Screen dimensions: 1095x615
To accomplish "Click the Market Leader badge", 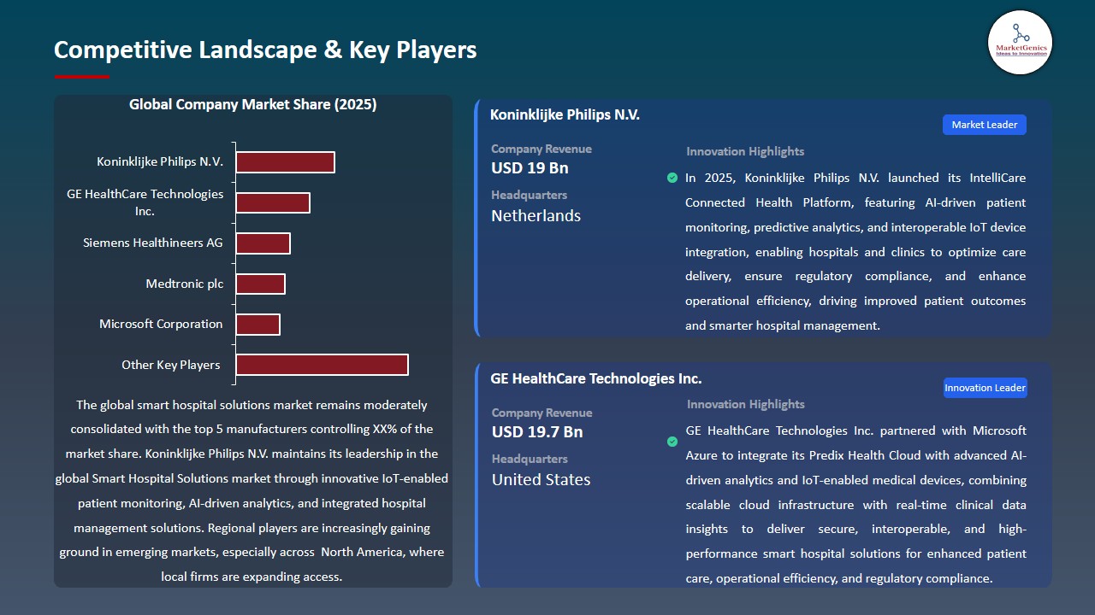I will click(984, 124).
